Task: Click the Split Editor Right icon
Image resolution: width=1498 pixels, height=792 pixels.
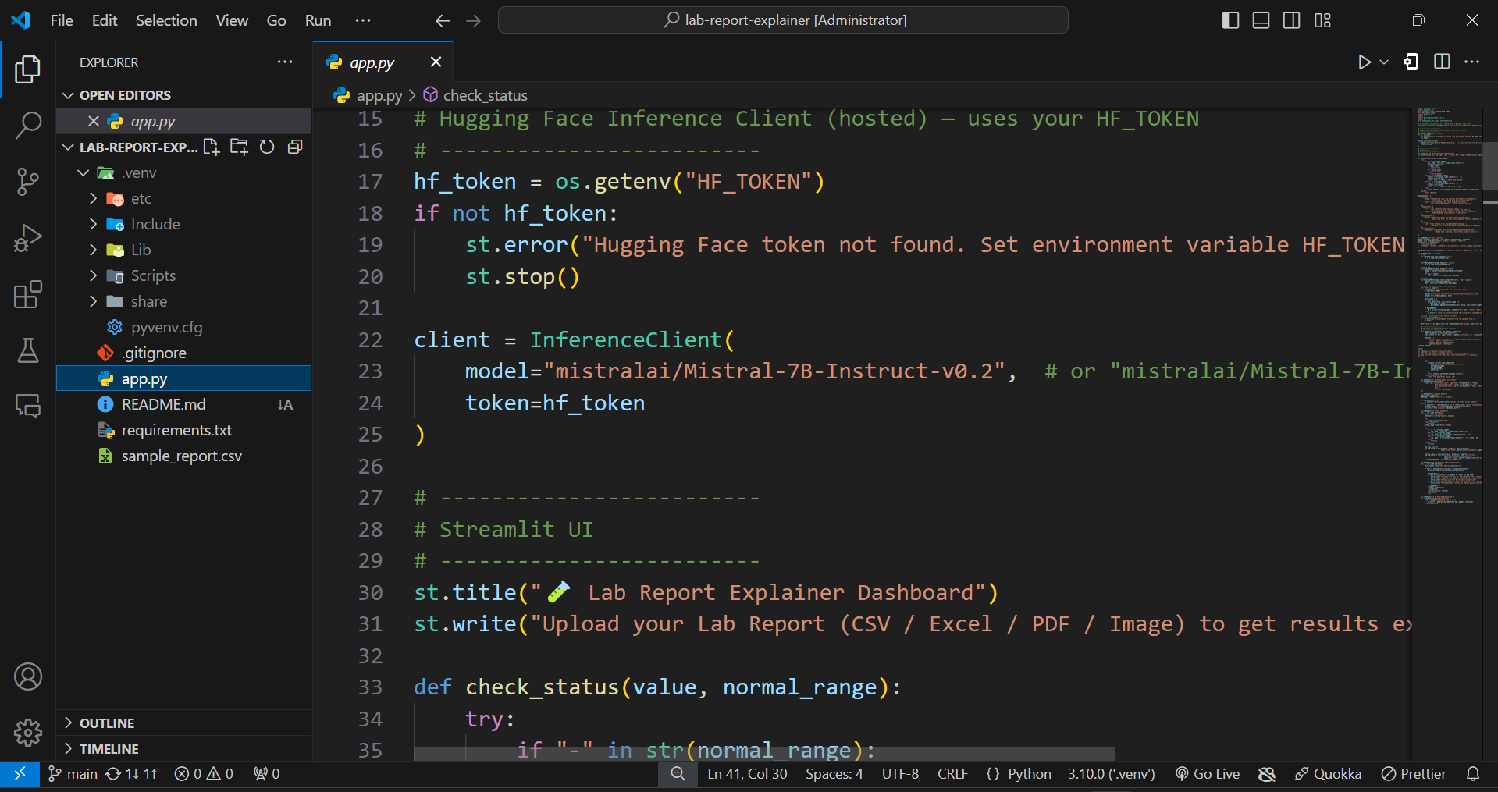Action: (1442, 62)
